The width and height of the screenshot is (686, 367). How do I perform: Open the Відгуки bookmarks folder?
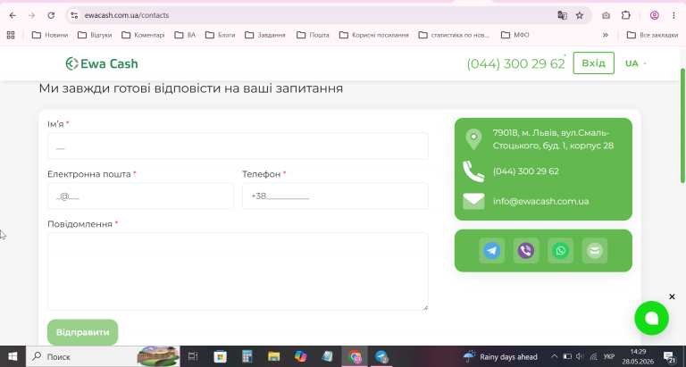pyautogui.click(x=95, y=35)
